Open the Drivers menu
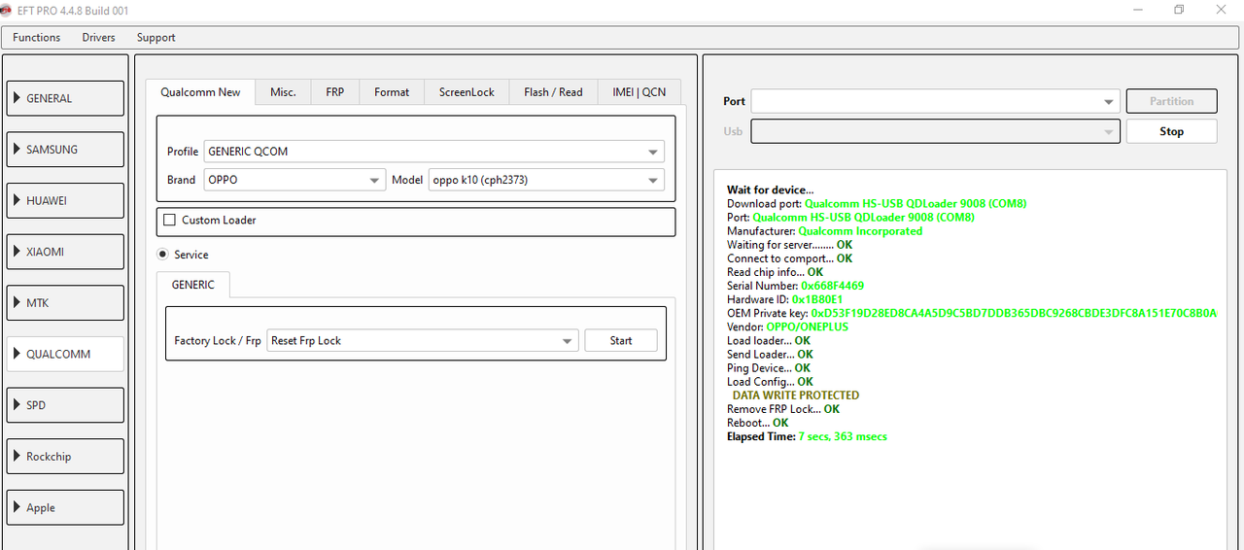Screen dimensions: 1244x550 [x=98, y=37]
